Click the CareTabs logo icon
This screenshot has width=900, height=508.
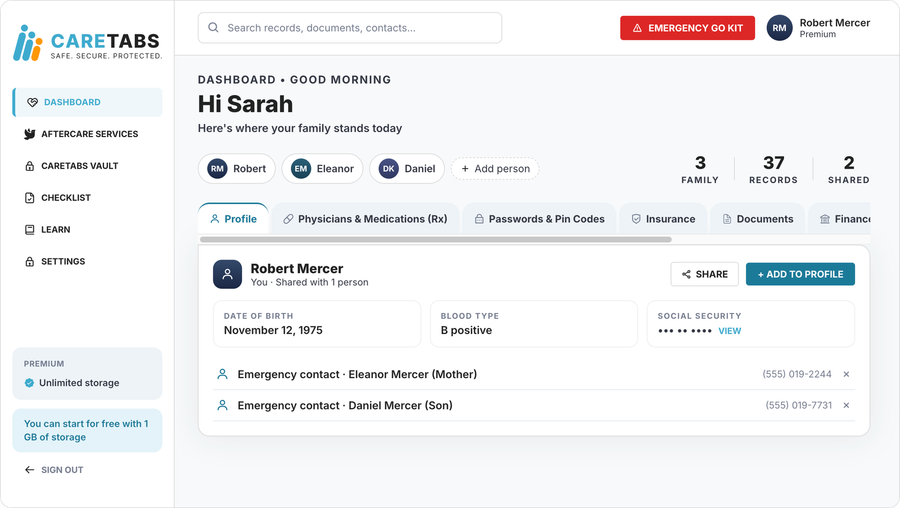coord(28,43)
